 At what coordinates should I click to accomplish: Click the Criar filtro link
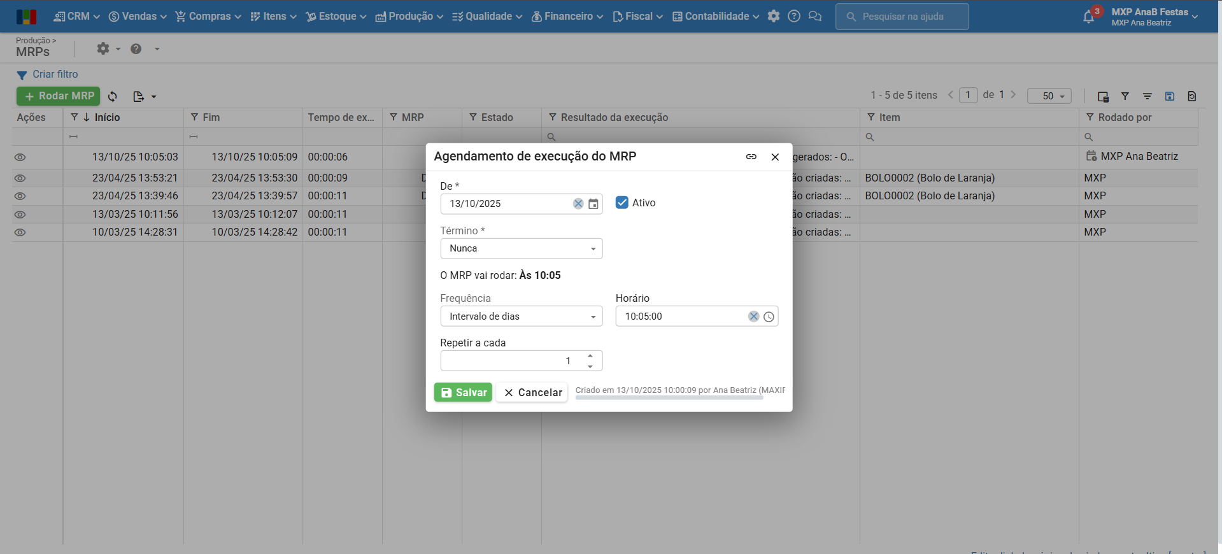55,75
